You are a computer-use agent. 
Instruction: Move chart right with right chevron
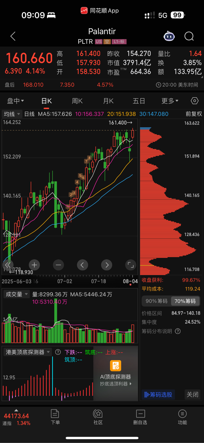pyautogui.click(x=107, y=265)
